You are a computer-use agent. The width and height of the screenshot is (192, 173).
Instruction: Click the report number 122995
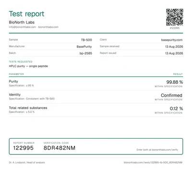click(24, 148)
